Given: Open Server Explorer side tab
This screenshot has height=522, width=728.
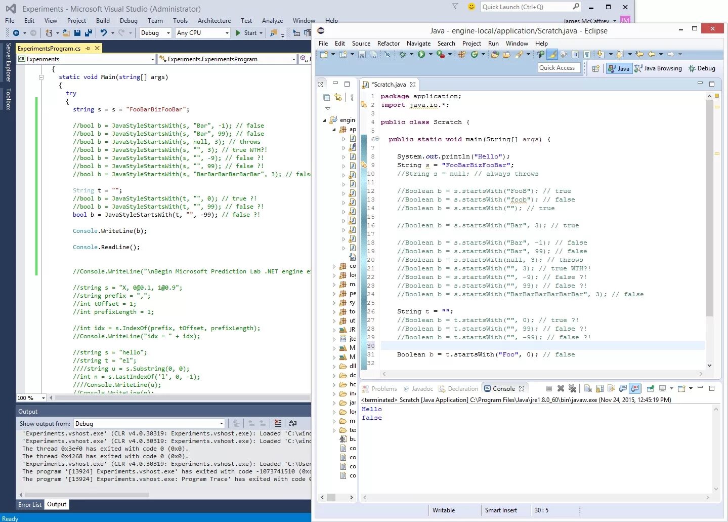Looking at the screenshot, I should click(8, 62).
